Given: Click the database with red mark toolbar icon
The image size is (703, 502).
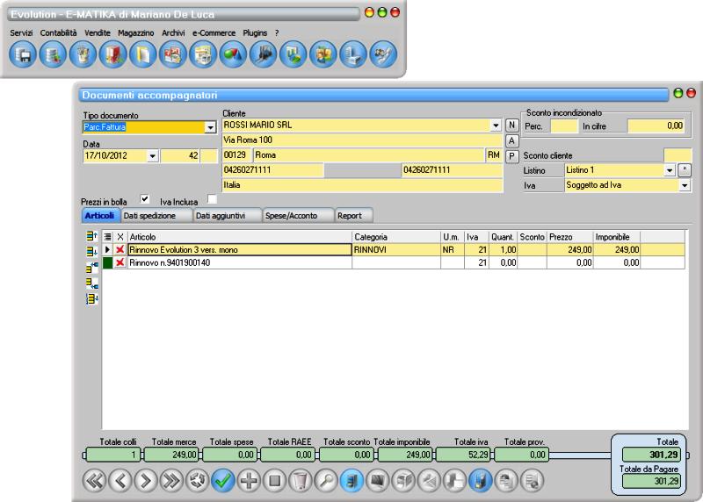Looking at the screenshot, I should (53, 54).
